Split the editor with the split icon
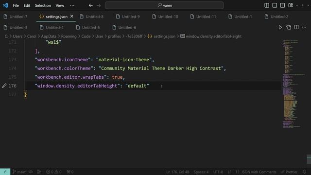The width and height of the screenshot is (311, 175). (x=296, y=27)
